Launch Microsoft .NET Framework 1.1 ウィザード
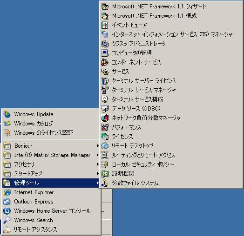244x236 pixels. 159,7
